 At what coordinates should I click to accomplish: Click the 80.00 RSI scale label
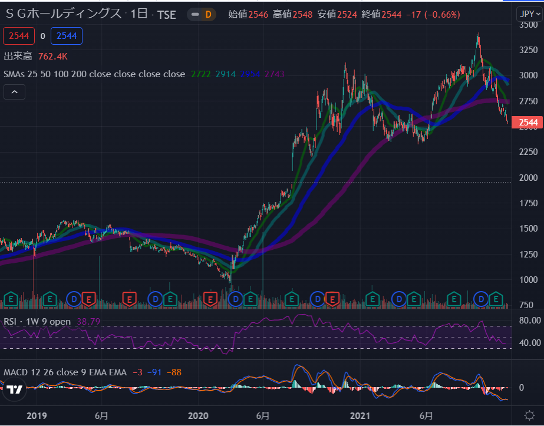(x=530, y=320)
